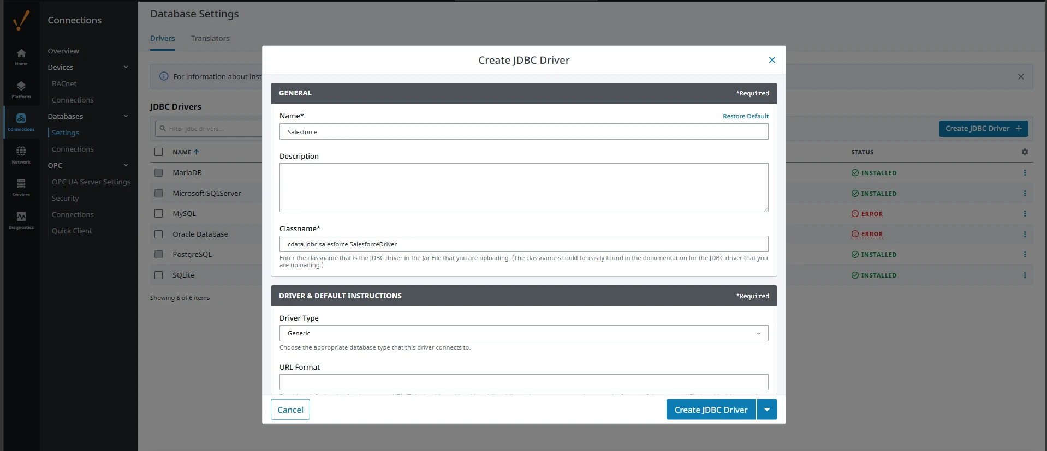Check the MariaDB row checkbox
Screen dimensions: 1047x451
[x=159, y=172]
